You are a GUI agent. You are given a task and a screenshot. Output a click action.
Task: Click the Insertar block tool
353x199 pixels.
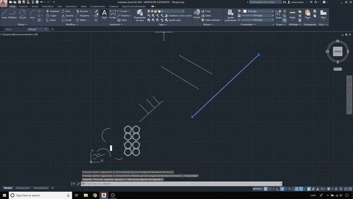pyautogui.click(x=196, y=14)
